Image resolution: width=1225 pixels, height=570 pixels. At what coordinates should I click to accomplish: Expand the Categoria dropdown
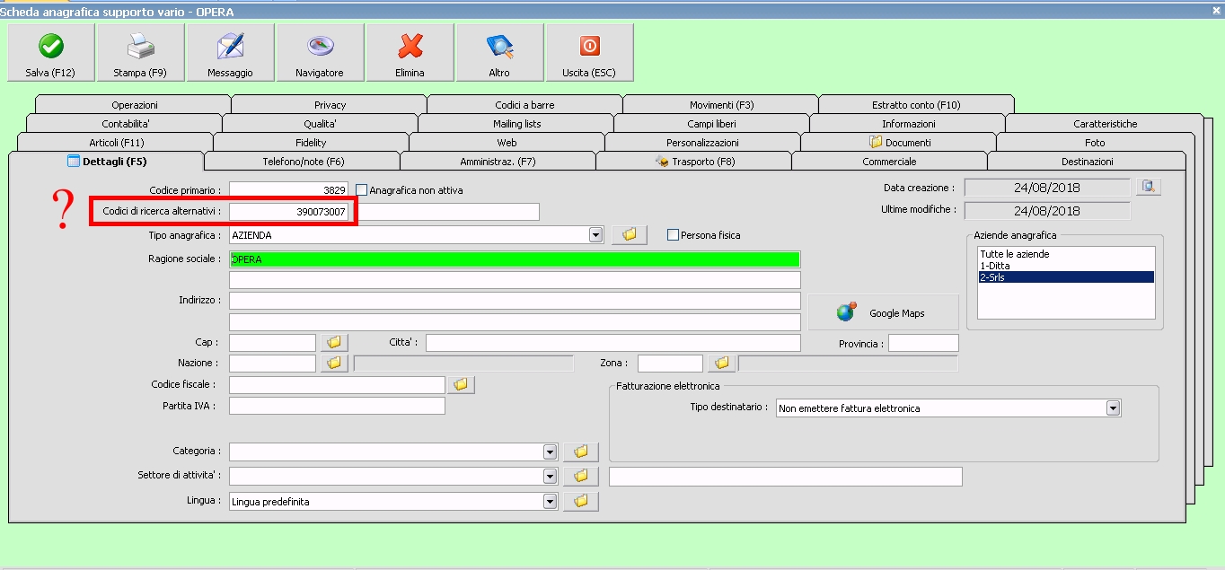[550, 452]
